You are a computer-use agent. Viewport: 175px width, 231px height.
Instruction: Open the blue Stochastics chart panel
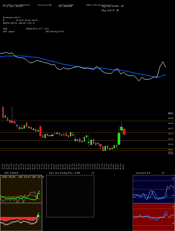pos(154,189)
